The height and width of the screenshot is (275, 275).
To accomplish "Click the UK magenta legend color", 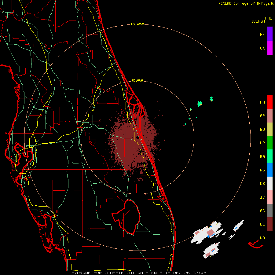I will pyautogui.click(x=270, y=48).
